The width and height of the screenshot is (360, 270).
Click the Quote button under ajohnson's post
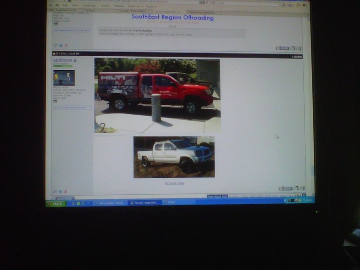[x=285, y=189]
